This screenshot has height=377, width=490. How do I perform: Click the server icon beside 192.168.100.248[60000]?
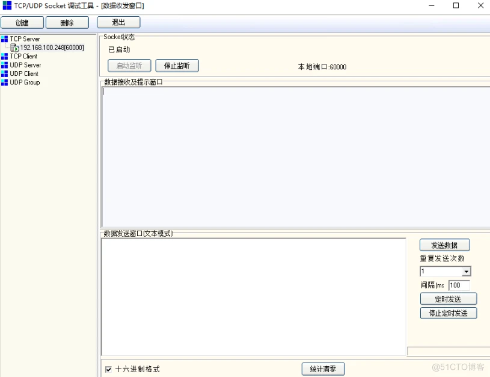(13, 47)
